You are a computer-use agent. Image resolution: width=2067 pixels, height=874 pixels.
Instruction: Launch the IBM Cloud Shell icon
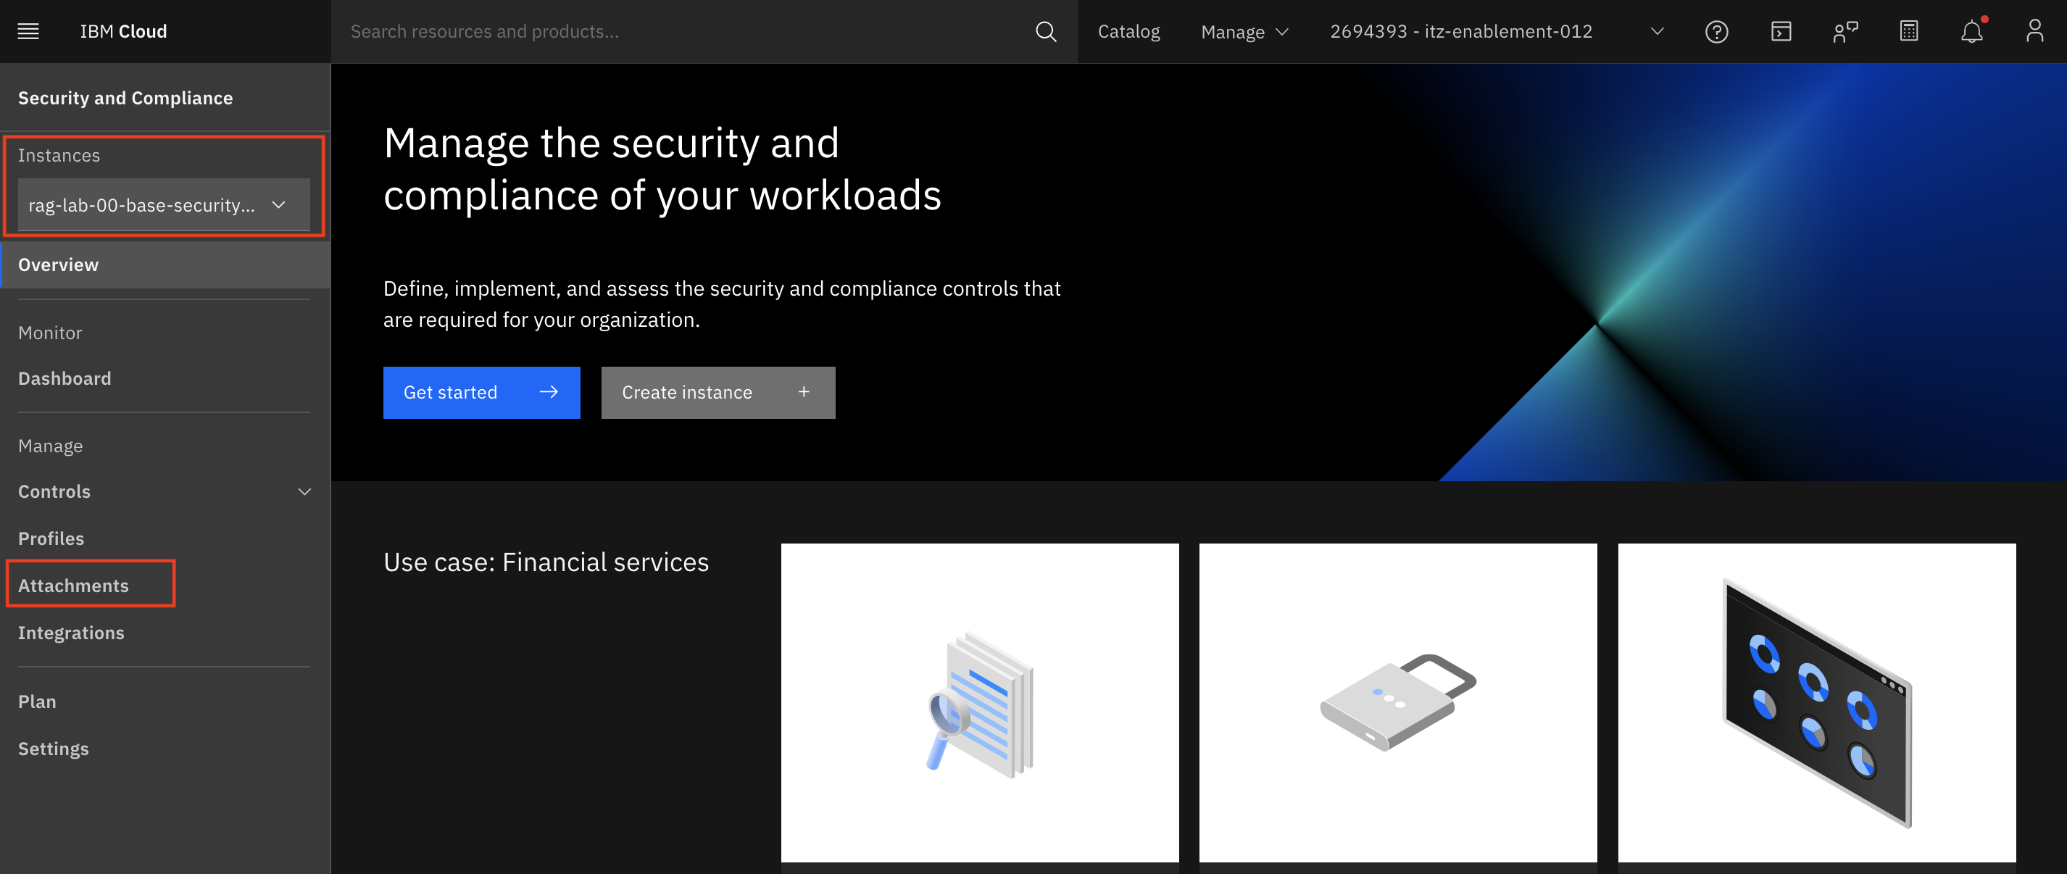click(1781, 31)
